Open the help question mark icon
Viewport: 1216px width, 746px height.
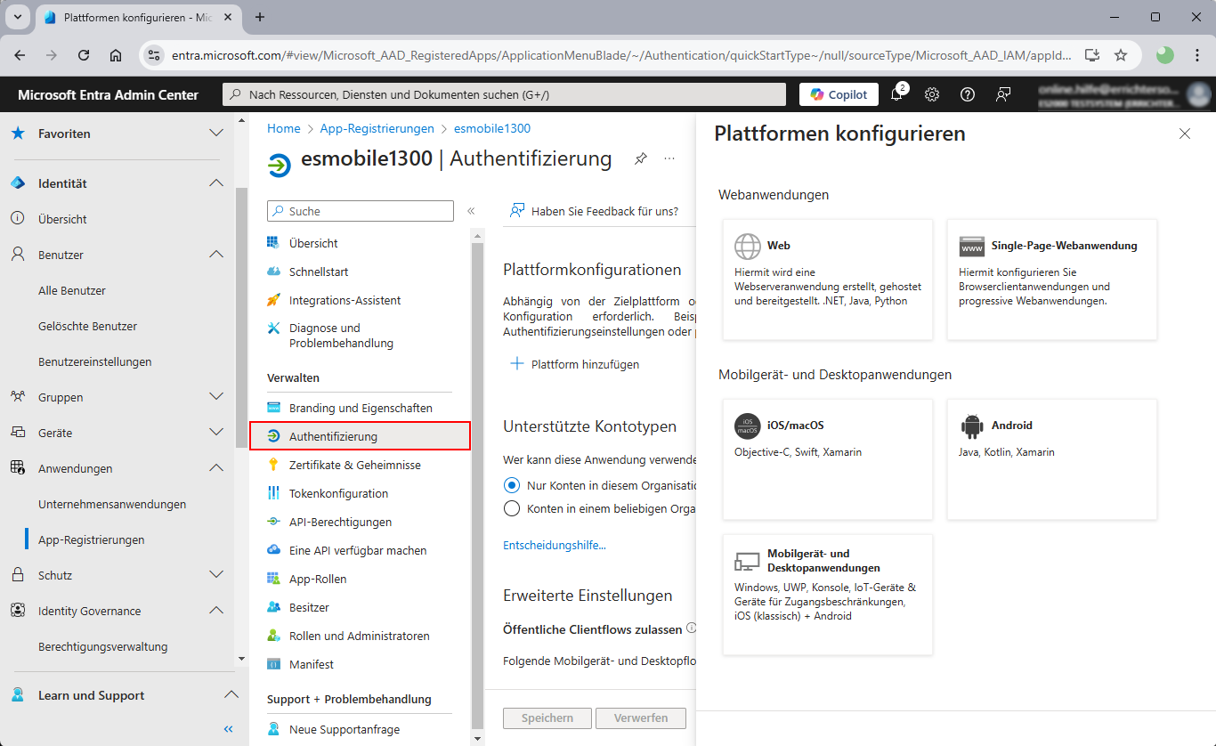(x=968, y=94)
